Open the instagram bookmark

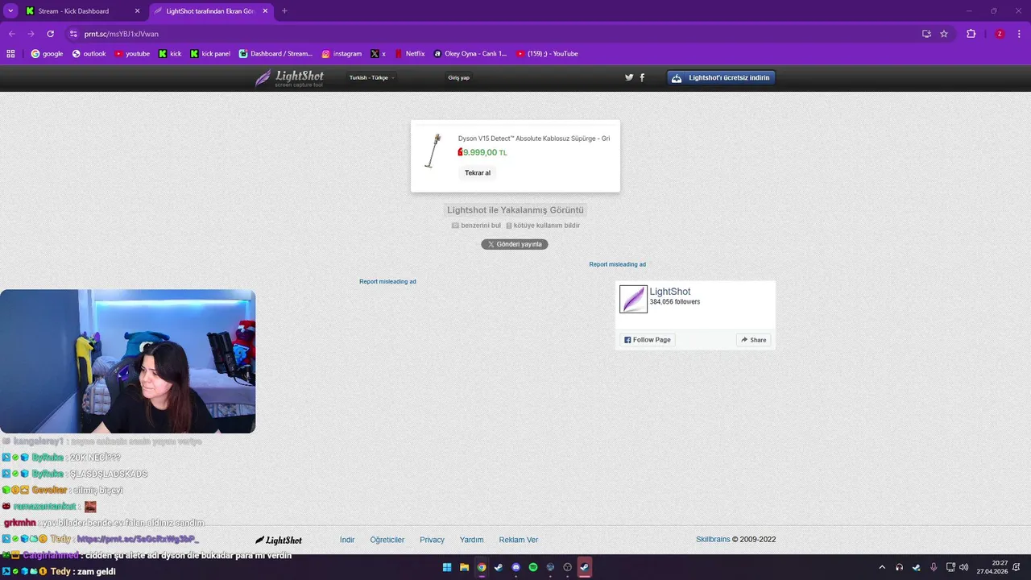pyautogui.click(x=342, y=54)
